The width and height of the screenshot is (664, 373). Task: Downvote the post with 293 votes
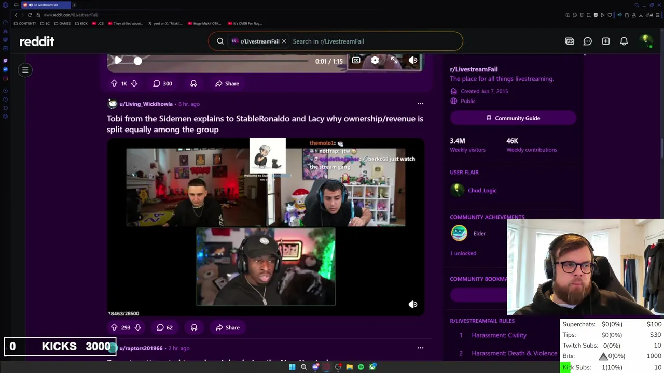(137, 327)
